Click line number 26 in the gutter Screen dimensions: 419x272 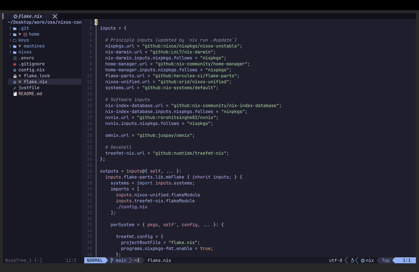[90, 171]
